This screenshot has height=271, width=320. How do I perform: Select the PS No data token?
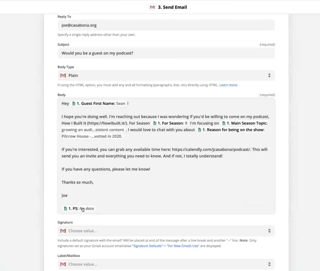pos(79,208)
